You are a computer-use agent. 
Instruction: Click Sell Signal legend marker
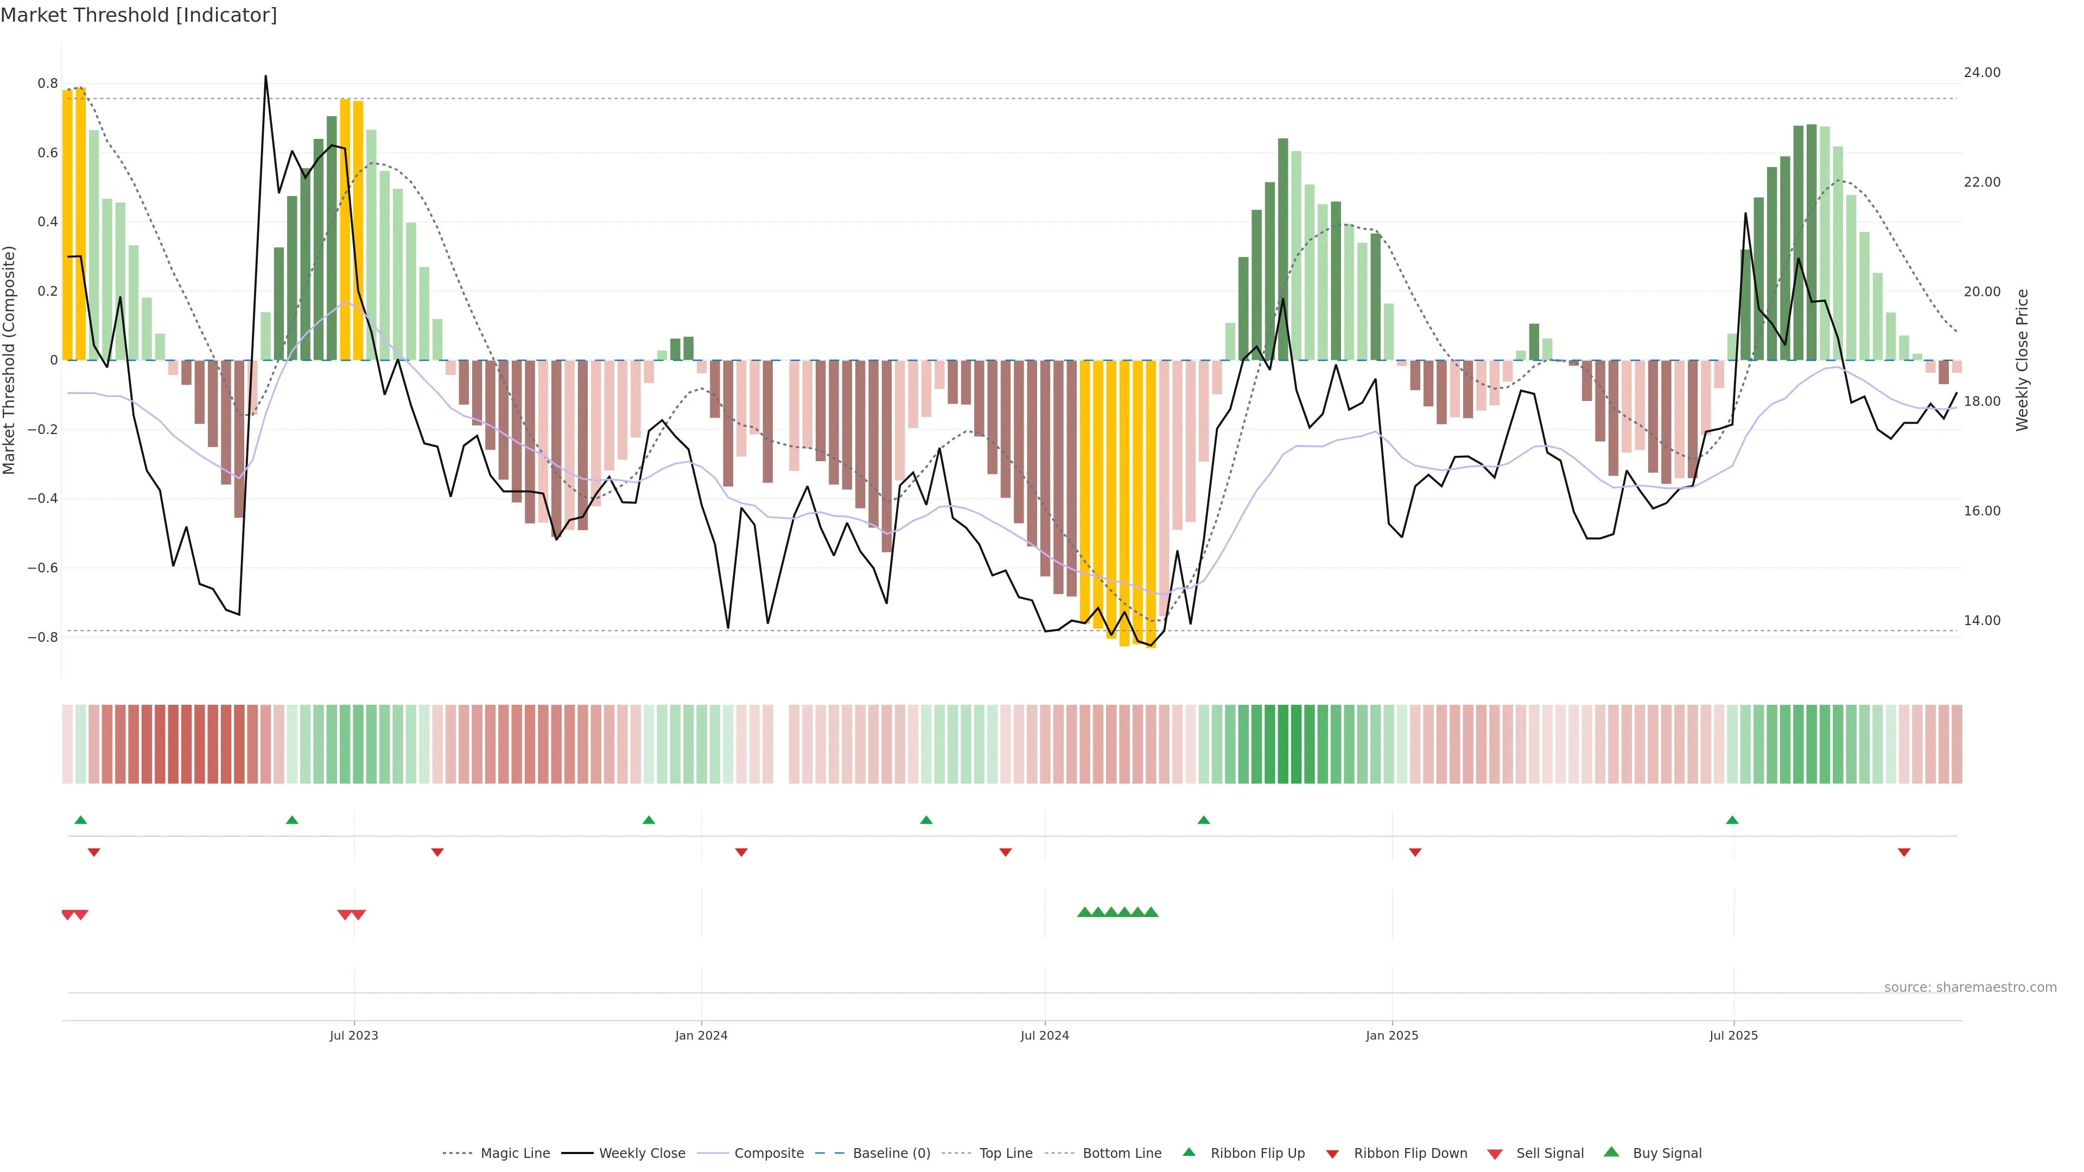[x=1495, y=1154]
